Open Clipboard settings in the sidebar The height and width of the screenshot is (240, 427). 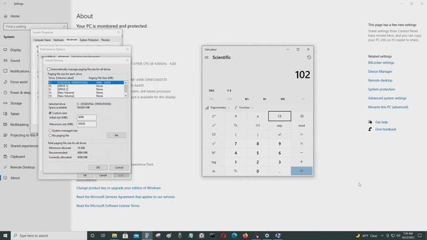[x=17, y=157]
